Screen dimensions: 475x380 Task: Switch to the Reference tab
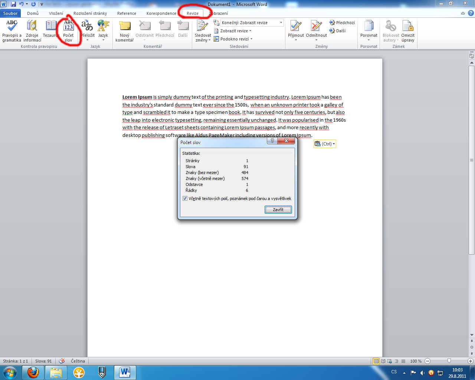point(127,13)
